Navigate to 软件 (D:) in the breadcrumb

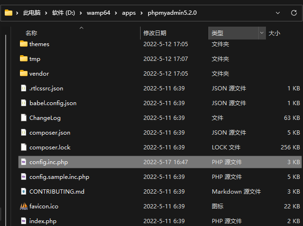tap(63, 13)
